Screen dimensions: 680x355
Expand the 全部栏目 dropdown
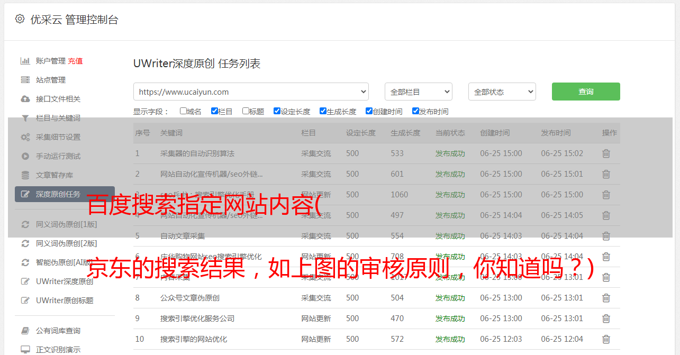pyautogui.click(x=418, y=92)
